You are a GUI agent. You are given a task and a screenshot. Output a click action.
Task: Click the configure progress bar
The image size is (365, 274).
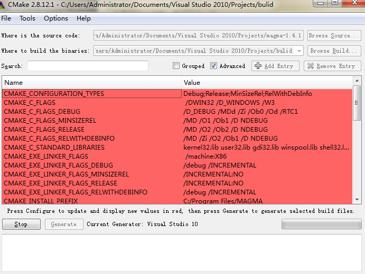(x=322, y=224)
